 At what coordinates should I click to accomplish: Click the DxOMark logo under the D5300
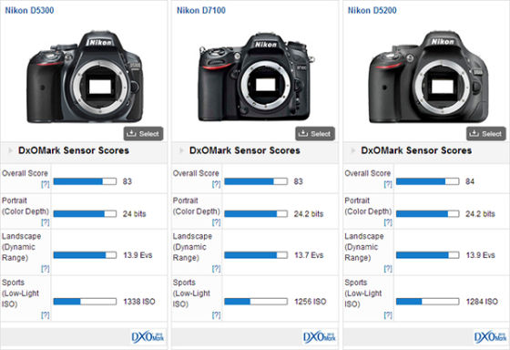pos(148,337)
